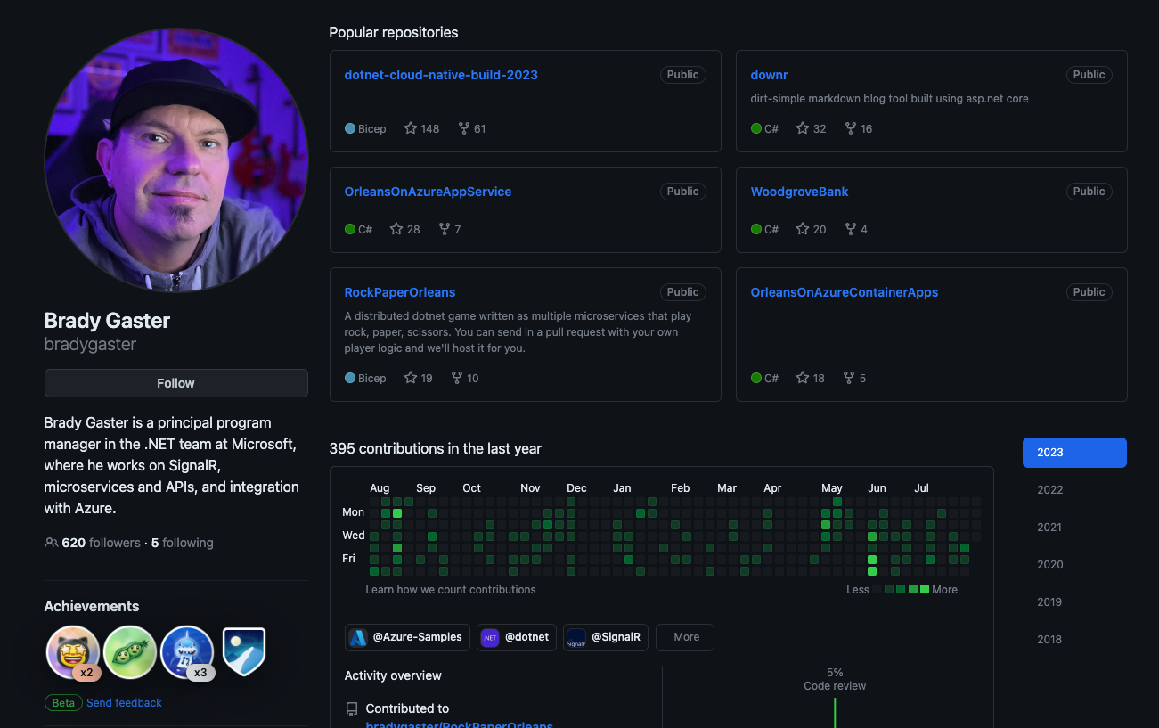Expand the More organizations button
This screenshot has width=1159, height=728.
pyautogui.click(x=685, y=637)
